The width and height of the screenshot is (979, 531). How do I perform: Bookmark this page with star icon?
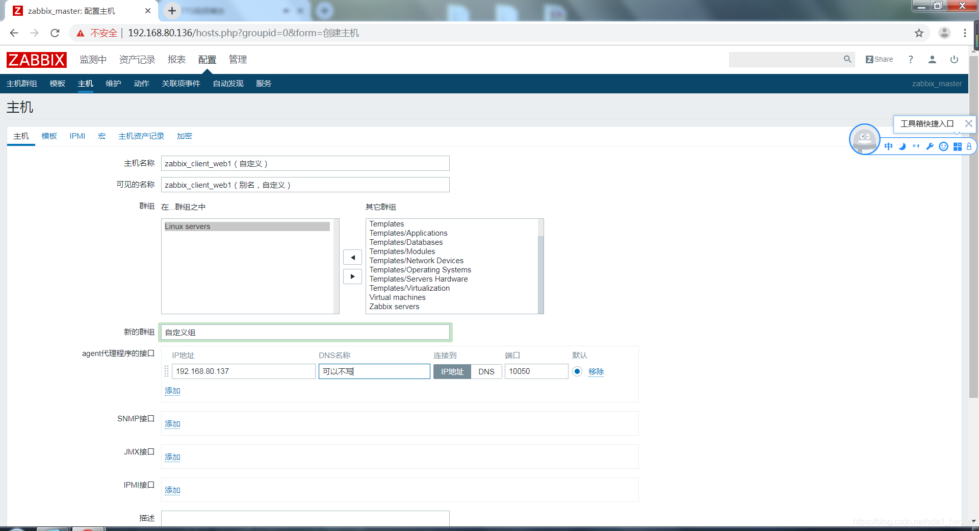(x=919, y=33)
